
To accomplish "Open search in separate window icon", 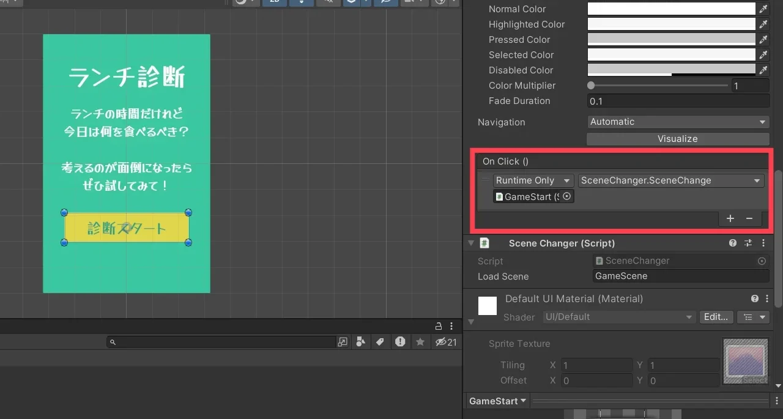I will tap(343, 342).
